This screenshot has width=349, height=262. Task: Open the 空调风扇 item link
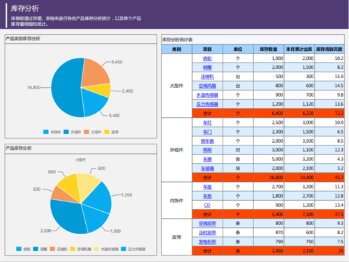point(207,86)
